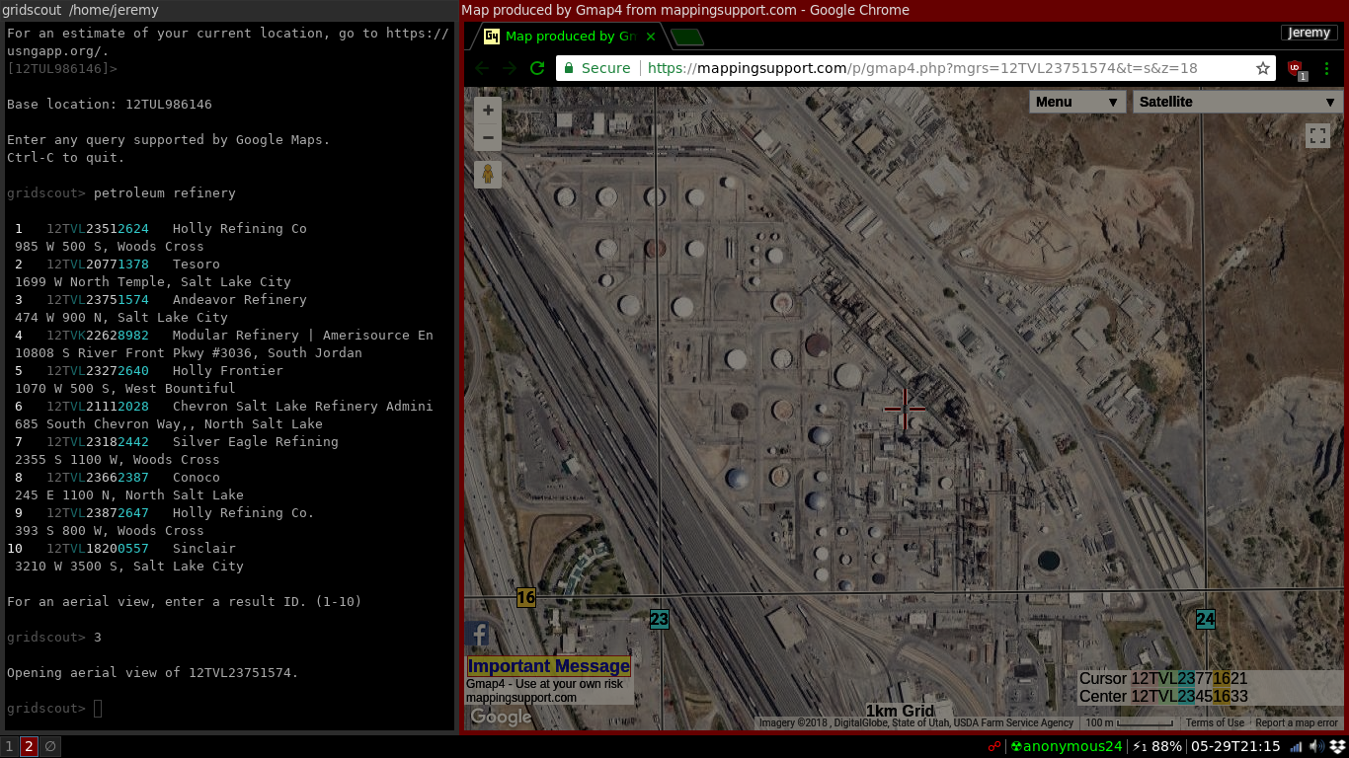The image size is (1349, 758).
Task: Open the volume tray icon
Action: (x=1317, y=747)
